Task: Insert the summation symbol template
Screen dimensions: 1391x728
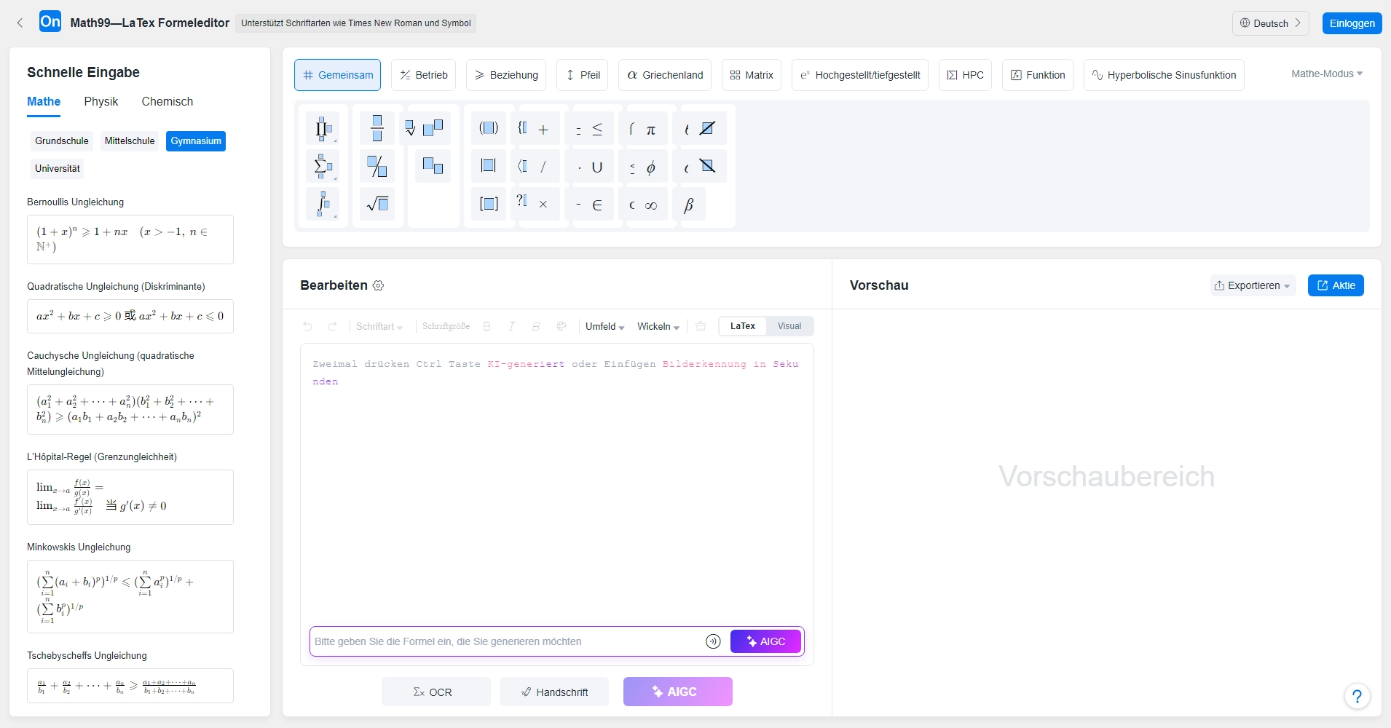Action: 323,166
